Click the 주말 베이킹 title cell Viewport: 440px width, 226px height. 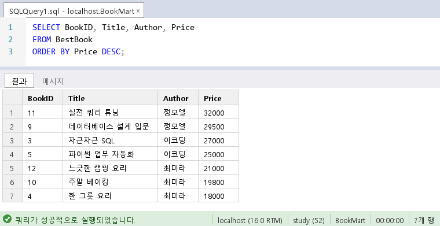pos(110,181)
